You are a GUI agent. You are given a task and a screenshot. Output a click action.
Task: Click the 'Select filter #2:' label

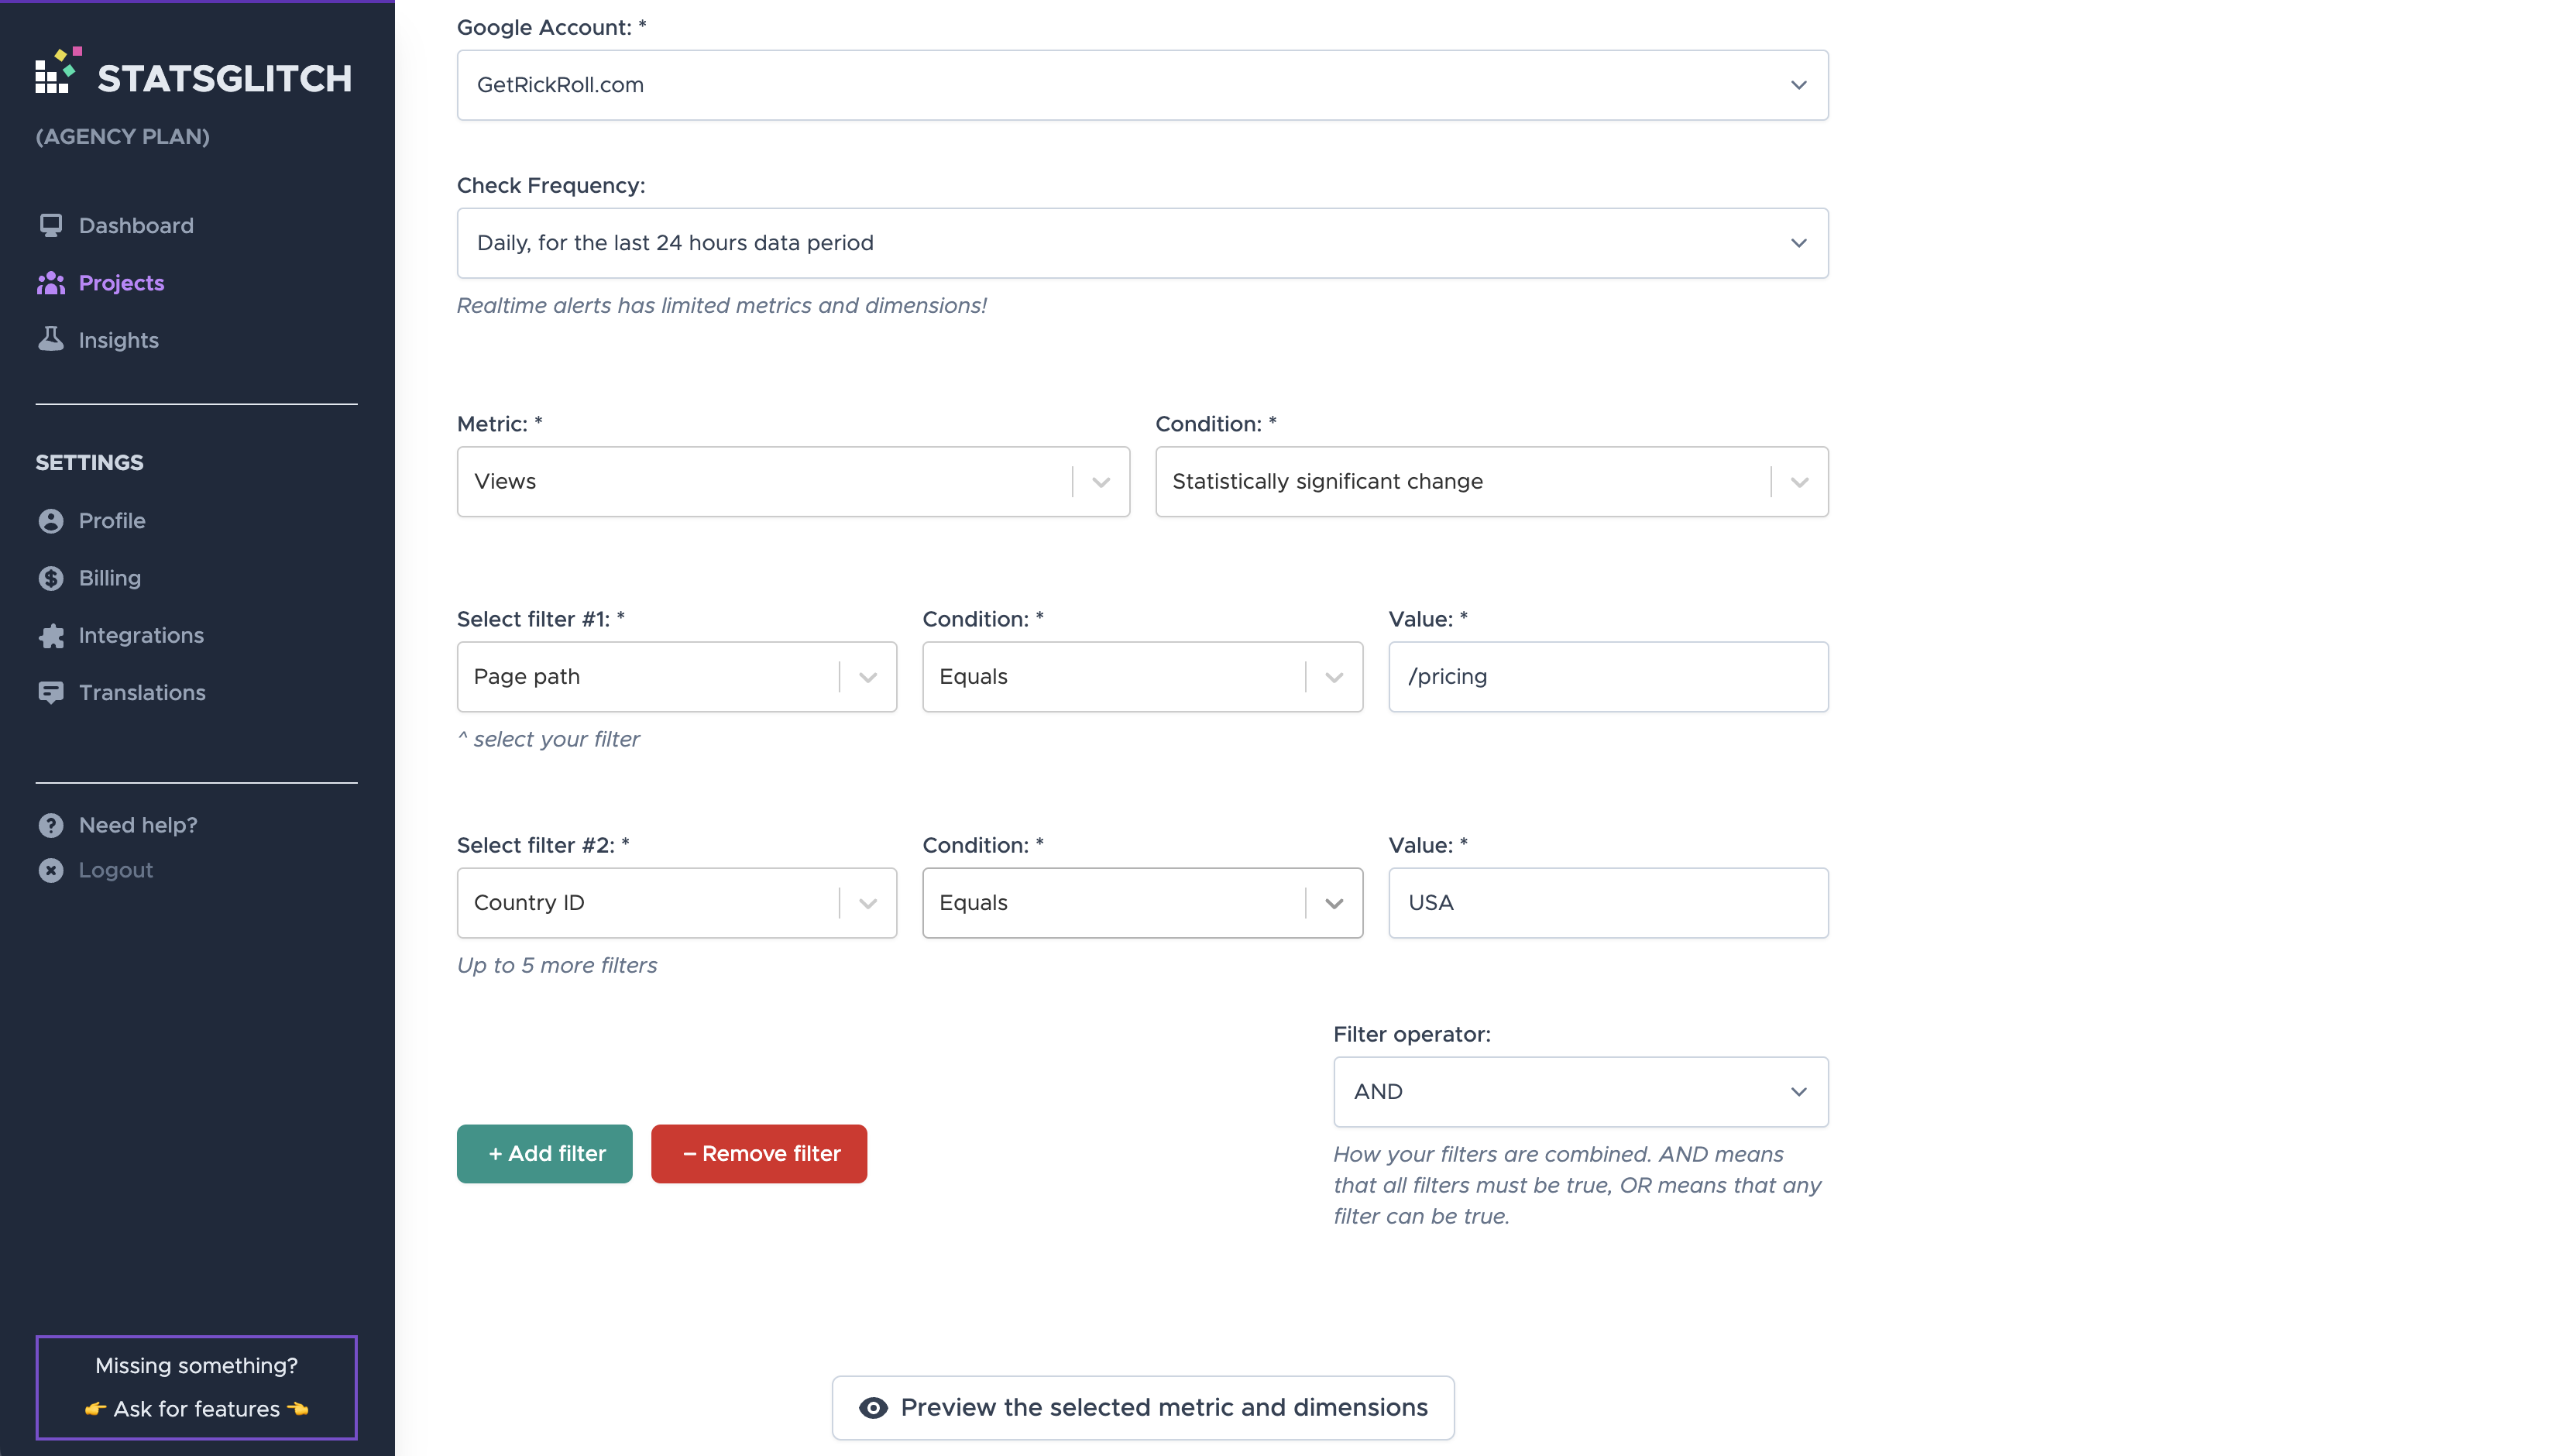point(543,845)
